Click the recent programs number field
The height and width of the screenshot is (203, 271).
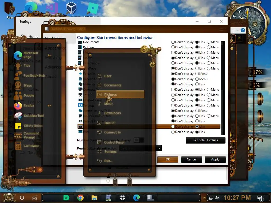pos(138,140)
